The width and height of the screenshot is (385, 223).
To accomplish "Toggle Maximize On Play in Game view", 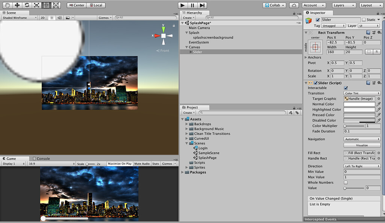I will tap(120, 163).
